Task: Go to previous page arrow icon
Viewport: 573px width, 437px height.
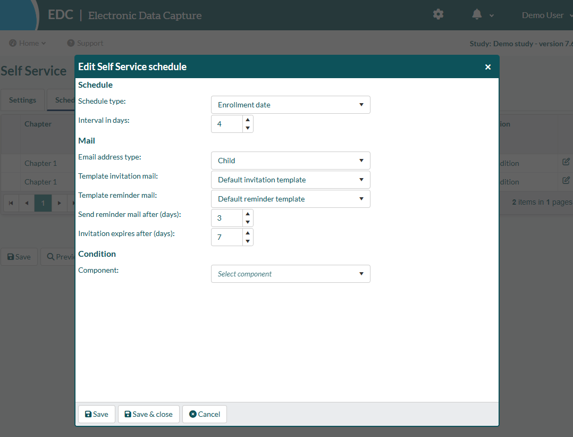Action: (x=27, y=203)
